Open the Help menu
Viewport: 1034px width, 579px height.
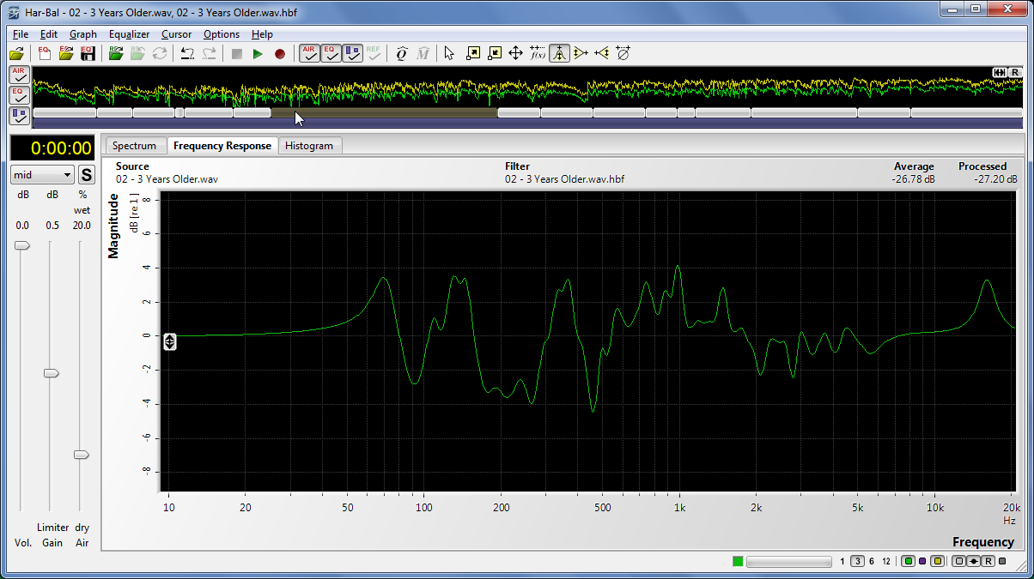click(262, 34)
